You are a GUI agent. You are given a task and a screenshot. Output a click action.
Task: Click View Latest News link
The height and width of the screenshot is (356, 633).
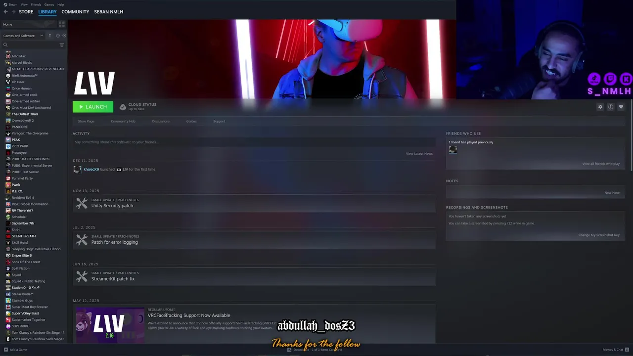[x=419, y=154]
